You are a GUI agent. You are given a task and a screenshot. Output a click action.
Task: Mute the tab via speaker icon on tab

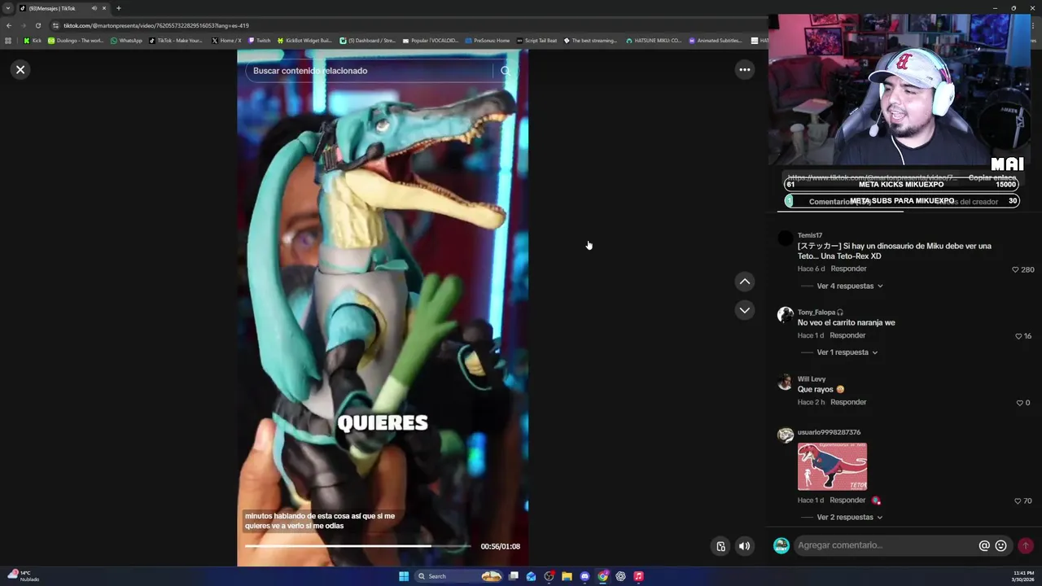pyautogui.click(x=94, y=8)
